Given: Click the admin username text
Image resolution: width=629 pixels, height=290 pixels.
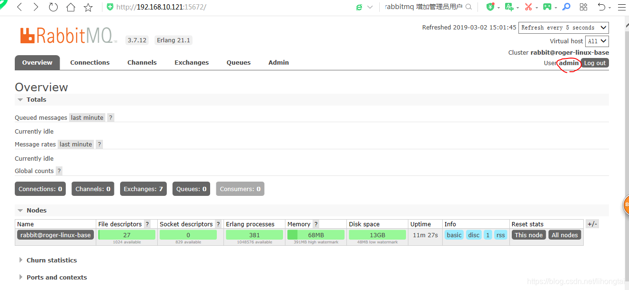Looking at the screenshot, I should 569,63.
